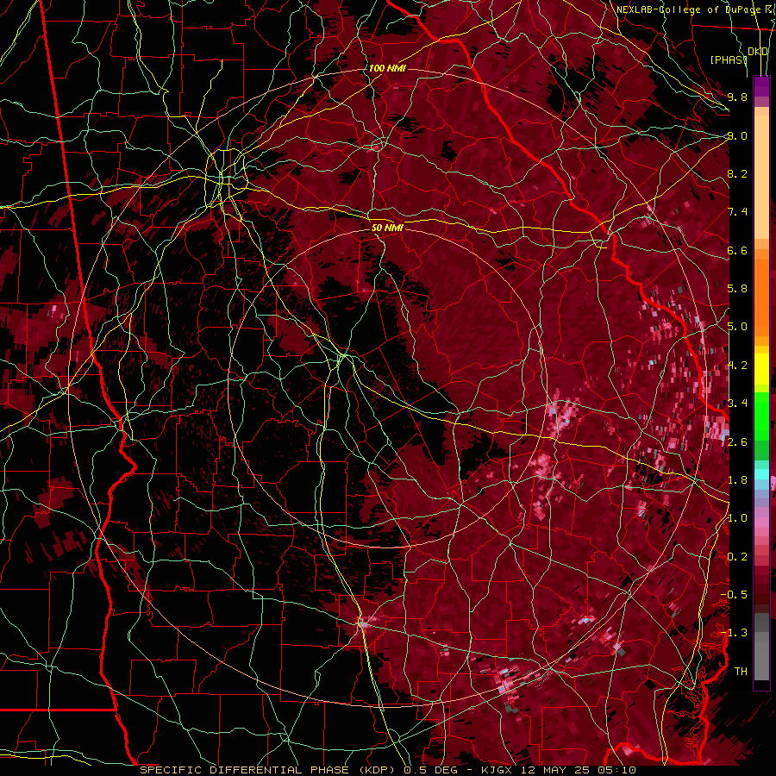Select the 9.0 value on the legend
776x776 pixels.
737,135
